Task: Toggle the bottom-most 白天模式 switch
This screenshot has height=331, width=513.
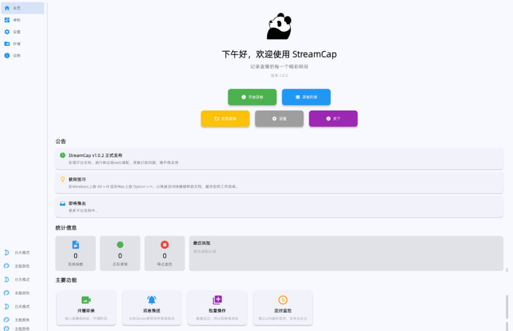Action: point(7,306)
